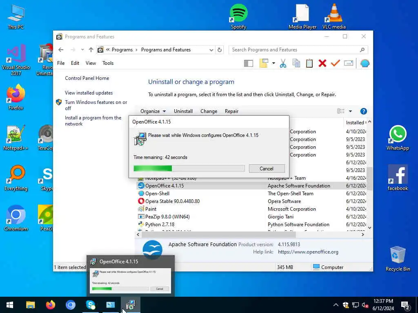418x313 pixels.
Task: Click the orange checkmark Properties icon
Action: click(x=336, y=63)
